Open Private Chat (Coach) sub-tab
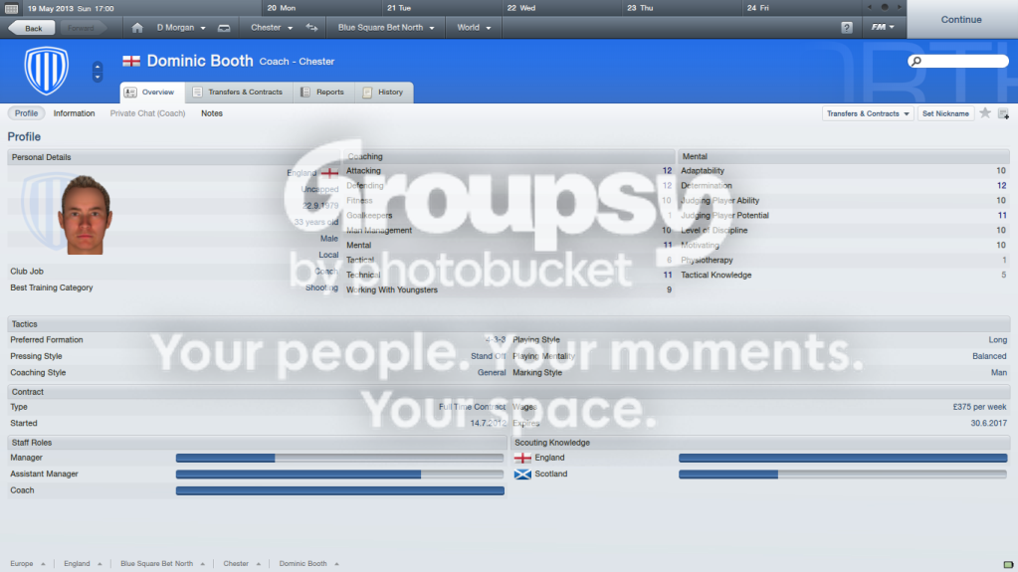 [x=147, y=113]
